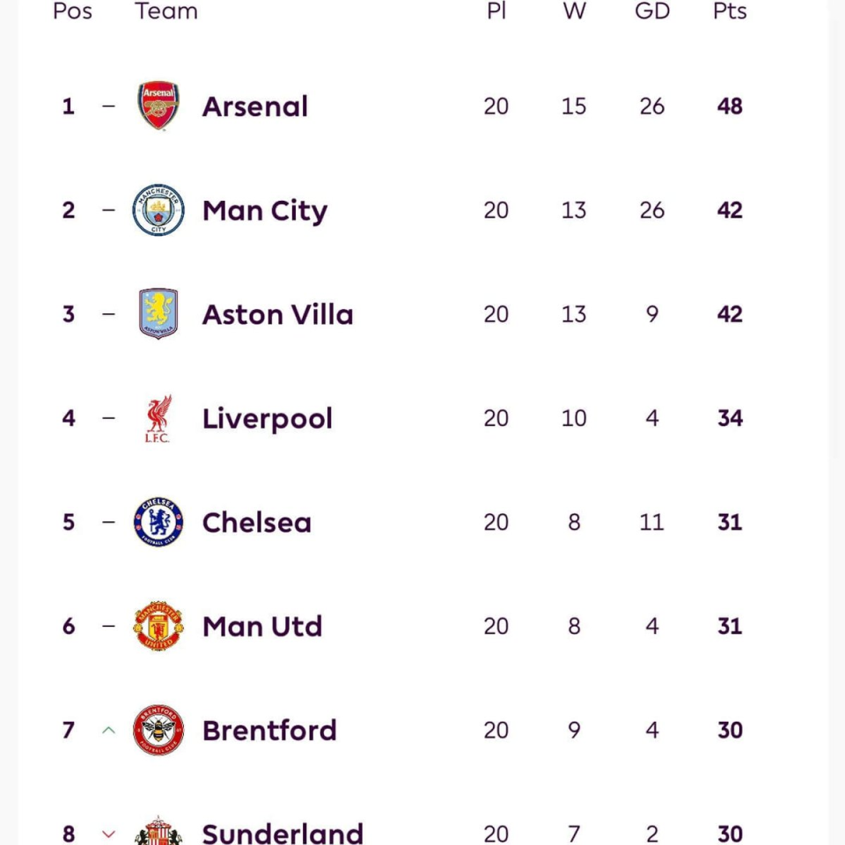The image size is (845, 845).
Task: Open the Man Utd crest icon
Action: coord(158,626)
